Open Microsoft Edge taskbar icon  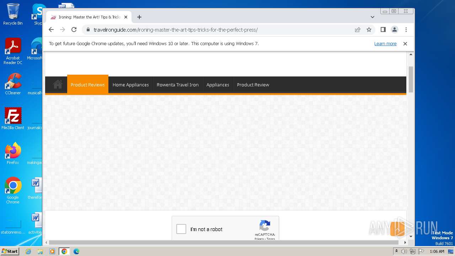click(76, 251)
